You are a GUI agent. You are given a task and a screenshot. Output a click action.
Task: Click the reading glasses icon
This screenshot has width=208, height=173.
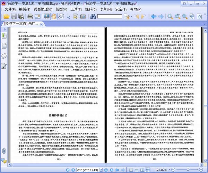(61, 16)
